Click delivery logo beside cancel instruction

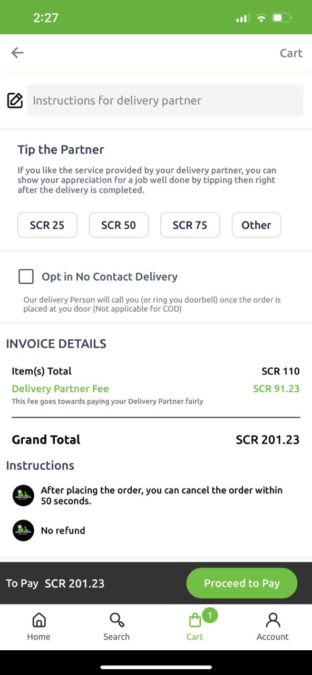tap(23, 496)
